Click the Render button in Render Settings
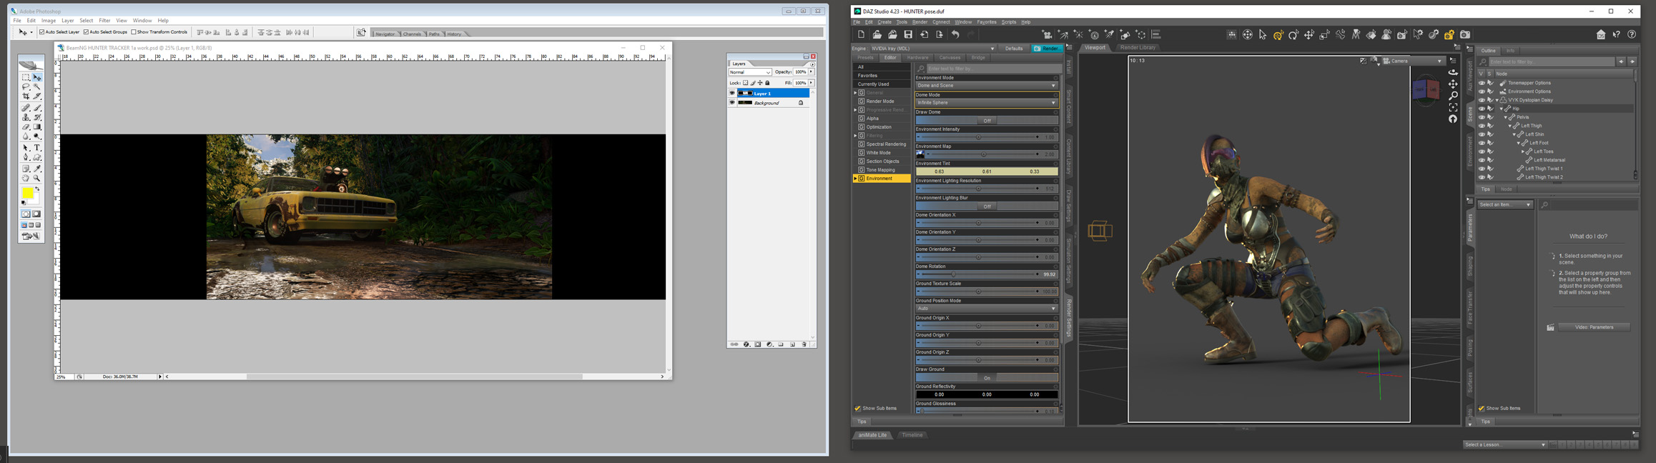1656x463 pixels. (1048, 49)
